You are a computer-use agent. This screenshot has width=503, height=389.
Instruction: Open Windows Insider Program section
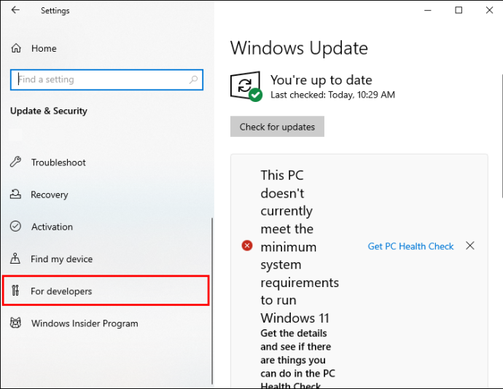[x=106, y=323]
